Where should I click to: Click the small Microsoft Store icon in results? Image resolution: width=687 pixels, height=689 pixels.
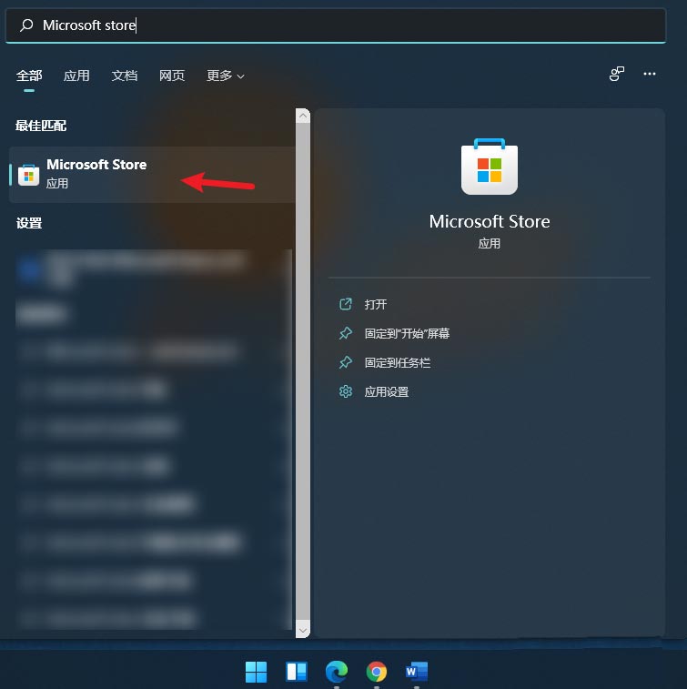28,175
